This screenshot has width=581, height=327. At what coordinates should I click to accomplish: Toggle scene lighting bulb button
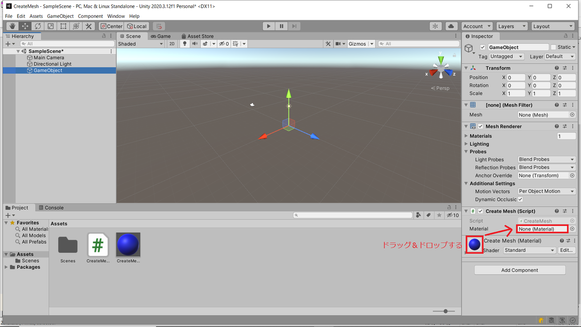pyautogui.click(x=184, y=44)
